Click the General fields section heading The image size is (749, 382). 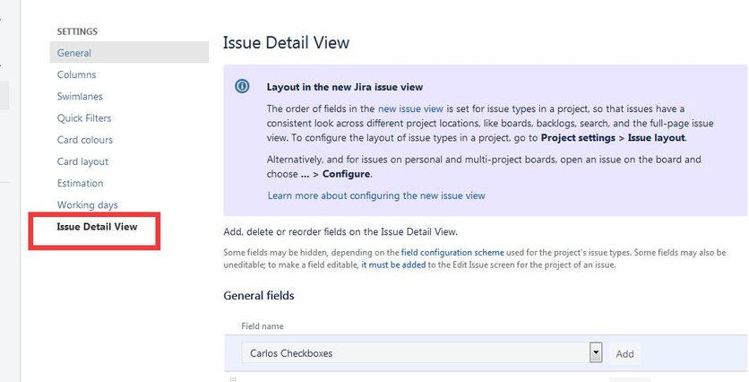click(x=259, y=295)
